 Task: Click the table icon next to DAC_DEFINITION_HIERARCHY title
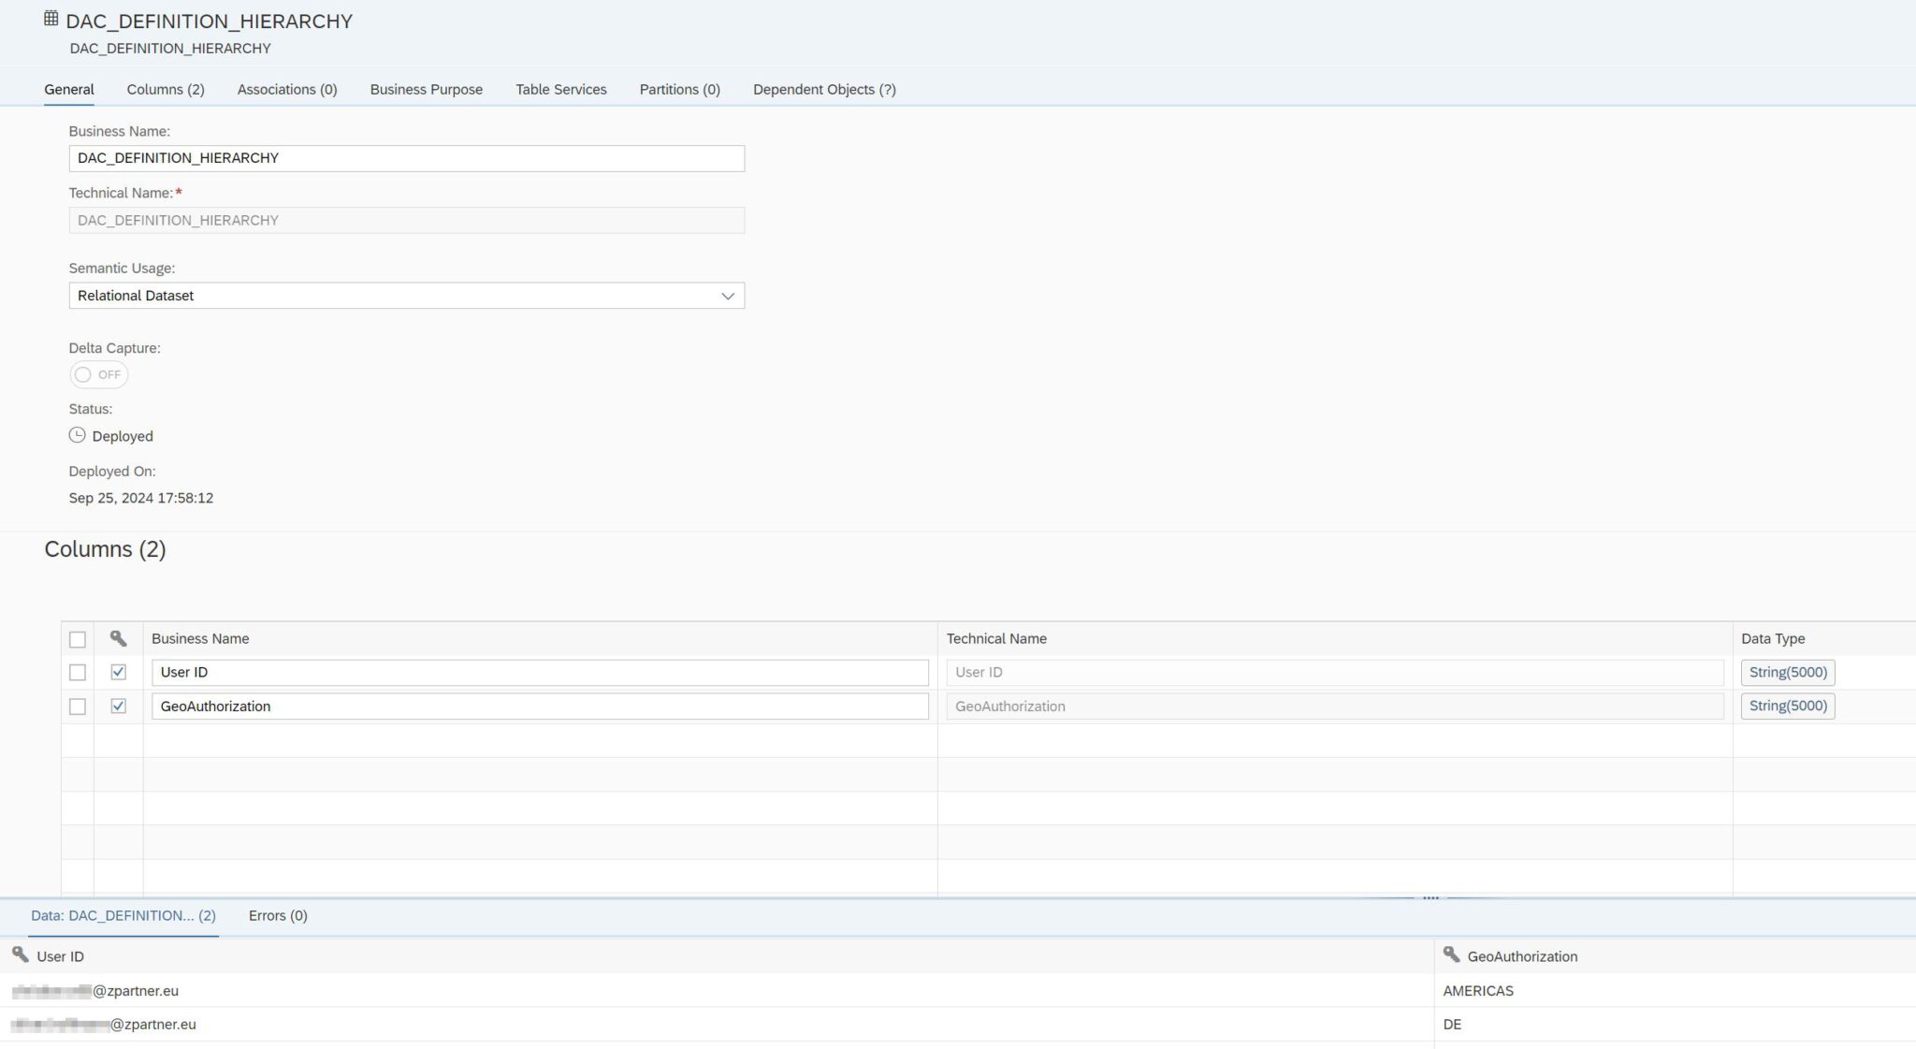click(50, 19)
